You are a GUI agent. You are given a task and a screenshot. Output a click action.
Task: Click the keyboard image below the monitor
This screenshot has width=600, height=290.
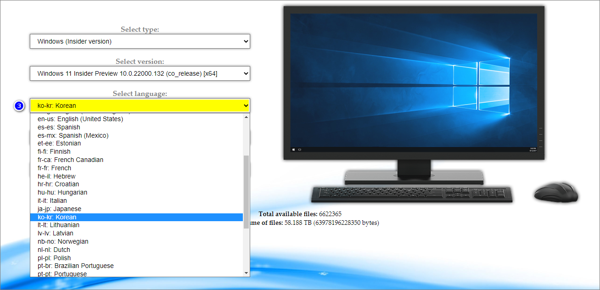pyautogui.click(x=412, y=195)
